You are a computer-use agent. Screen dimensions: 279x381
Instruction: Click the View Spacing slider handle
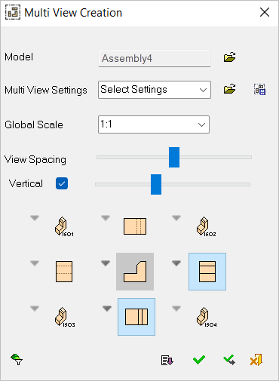174,158
